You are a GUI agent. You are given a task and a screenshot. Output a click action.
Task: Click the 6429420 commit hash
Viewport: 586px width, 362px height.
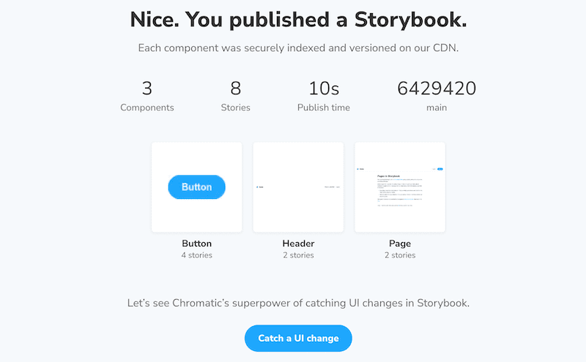pos(437,89)
